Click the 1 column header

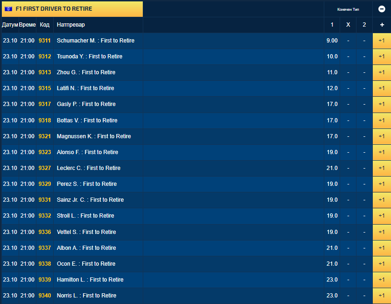[332, 25]
